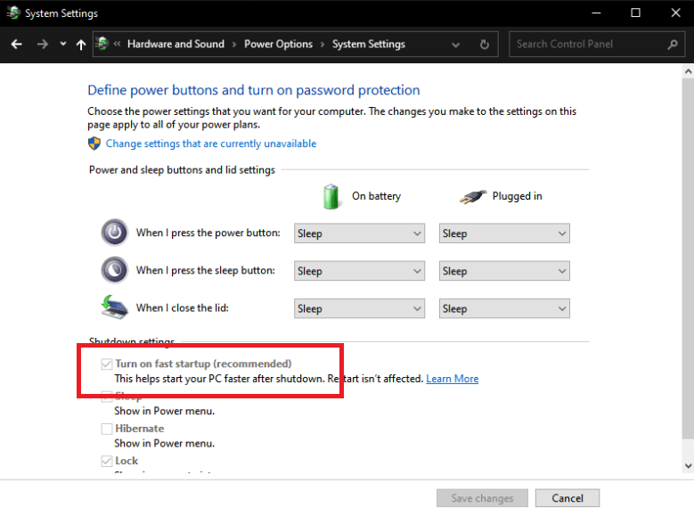
Task: Click the shield icon beside change settings
Action: [x=94, y=143]
